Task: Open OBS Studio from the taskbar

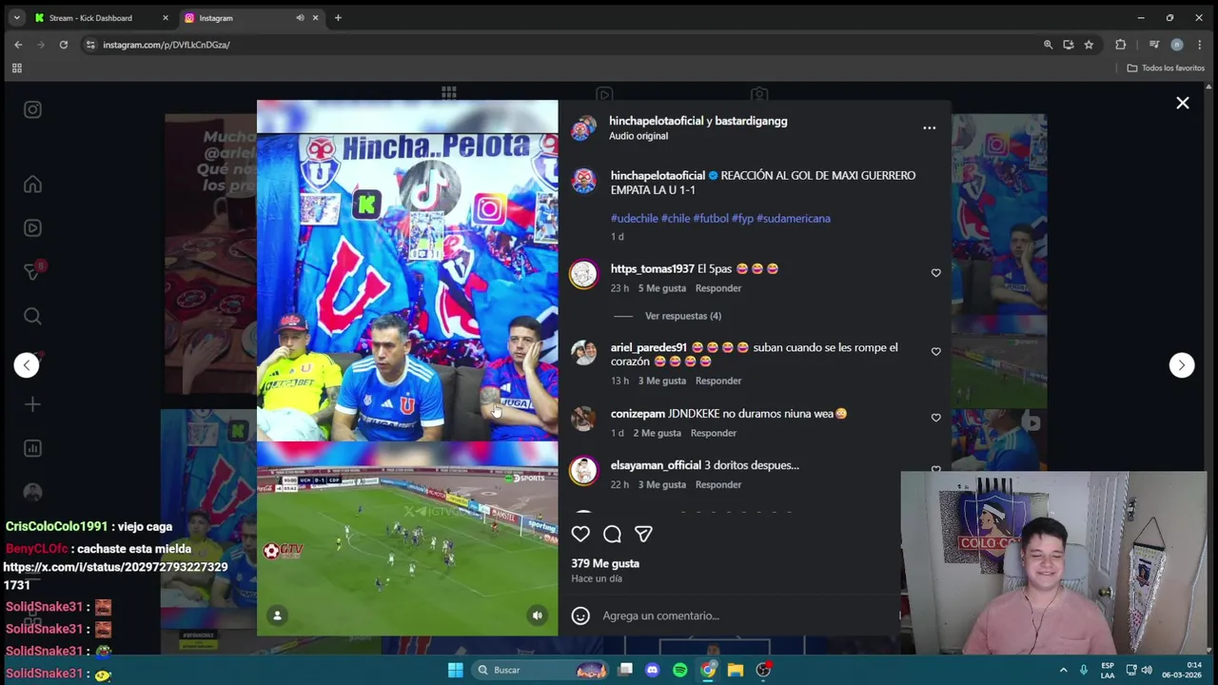Action: pos(763,670)
